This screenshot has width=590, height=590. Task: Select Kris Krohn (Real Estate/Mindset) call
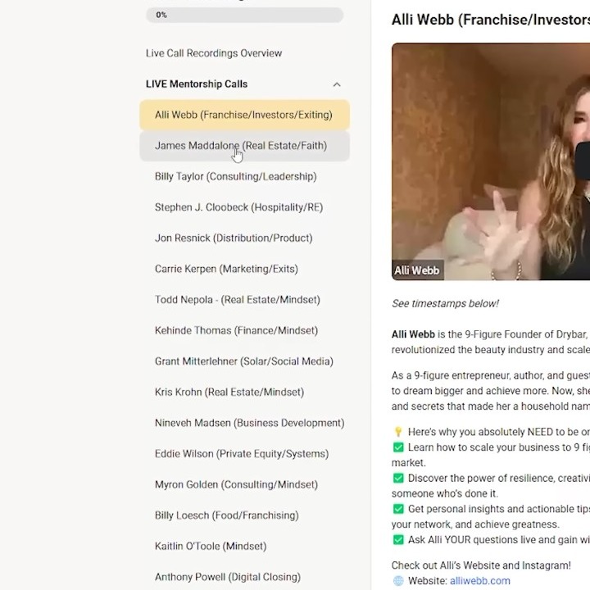[229, 393]
